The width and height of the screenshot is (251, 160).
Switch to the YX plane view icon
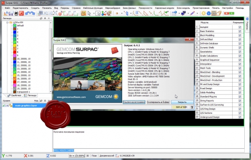click(x=66, y=13)
